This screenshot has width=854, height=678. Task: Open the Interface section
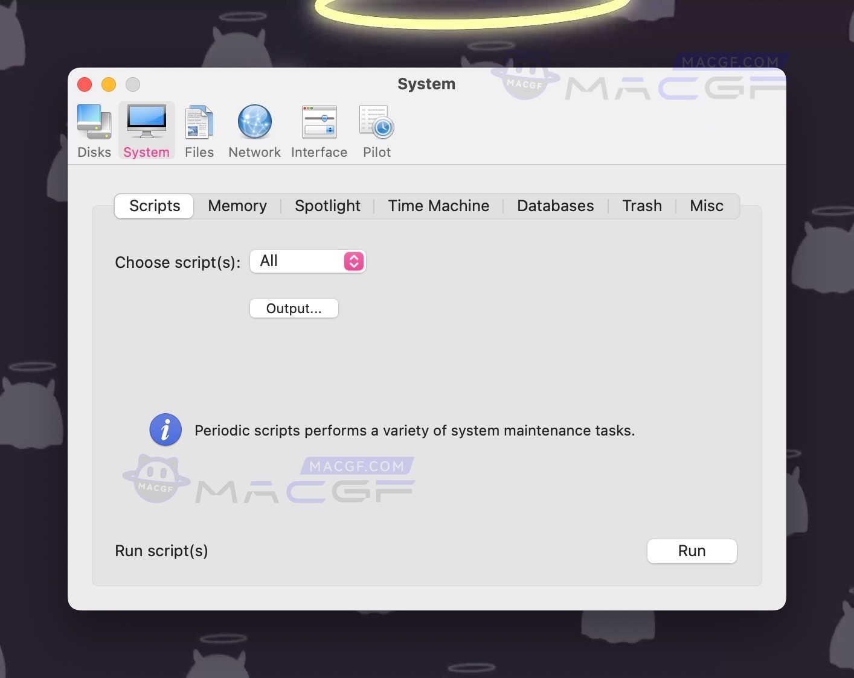coord(319,130)
